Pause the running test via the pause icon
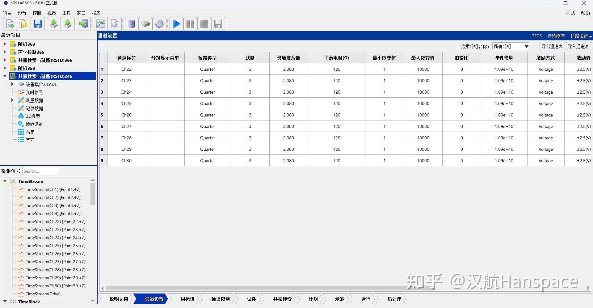The image size is (593, 308). [x=190, y=24]
